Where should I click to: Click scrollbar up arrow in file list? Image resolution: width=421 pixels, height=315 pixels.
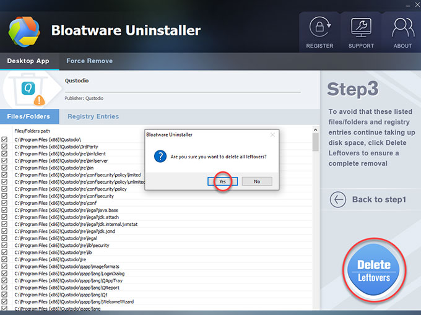[x=316, y=130]
